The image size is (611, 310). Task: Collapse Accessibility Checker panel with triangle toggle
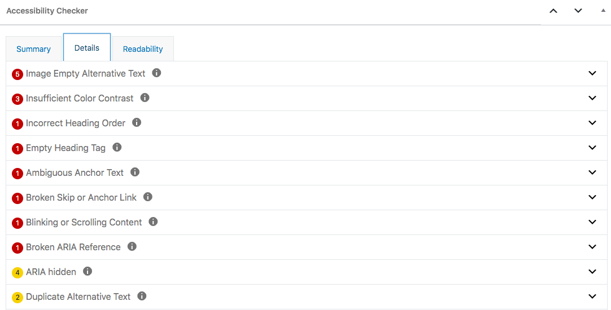603,11
